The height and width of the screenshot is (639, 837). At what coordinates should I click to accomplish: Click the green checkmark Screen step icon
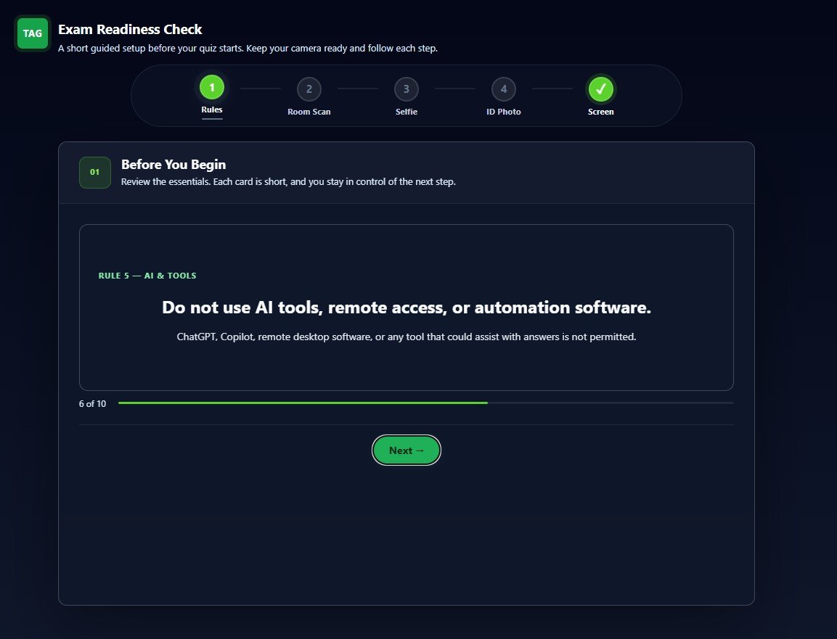click(601, 89)
